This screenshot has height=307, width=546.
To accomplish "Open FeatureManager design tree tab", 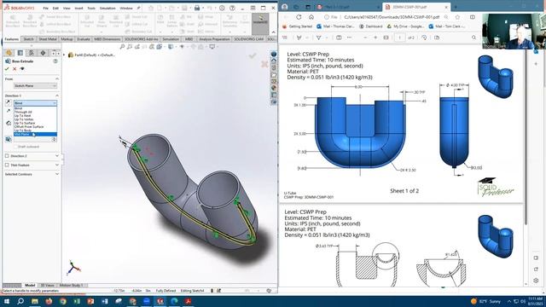I will [9, 53].
